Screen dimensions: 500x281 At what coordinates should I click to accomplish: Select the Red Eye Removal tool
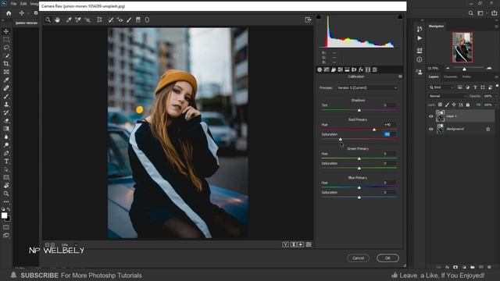pyautogui.click(x=120, y=20)
